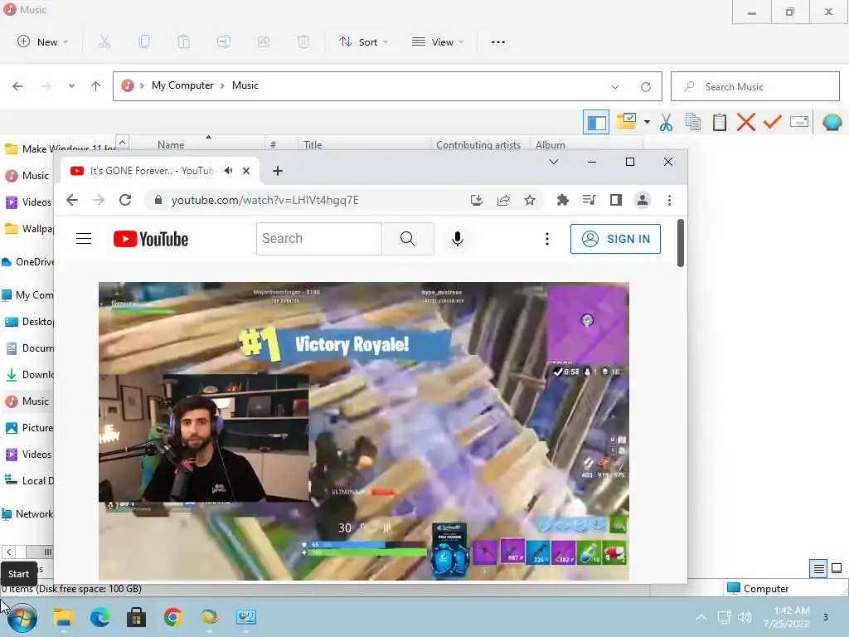Click the Copy icon in top ribbon
This screenshot has height=637, width=849.
[144, 41]
